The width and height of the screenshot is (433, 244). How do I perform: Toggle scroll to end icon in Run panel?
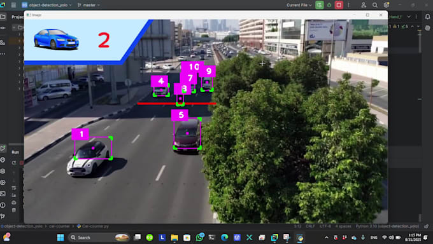pos(14,195)
